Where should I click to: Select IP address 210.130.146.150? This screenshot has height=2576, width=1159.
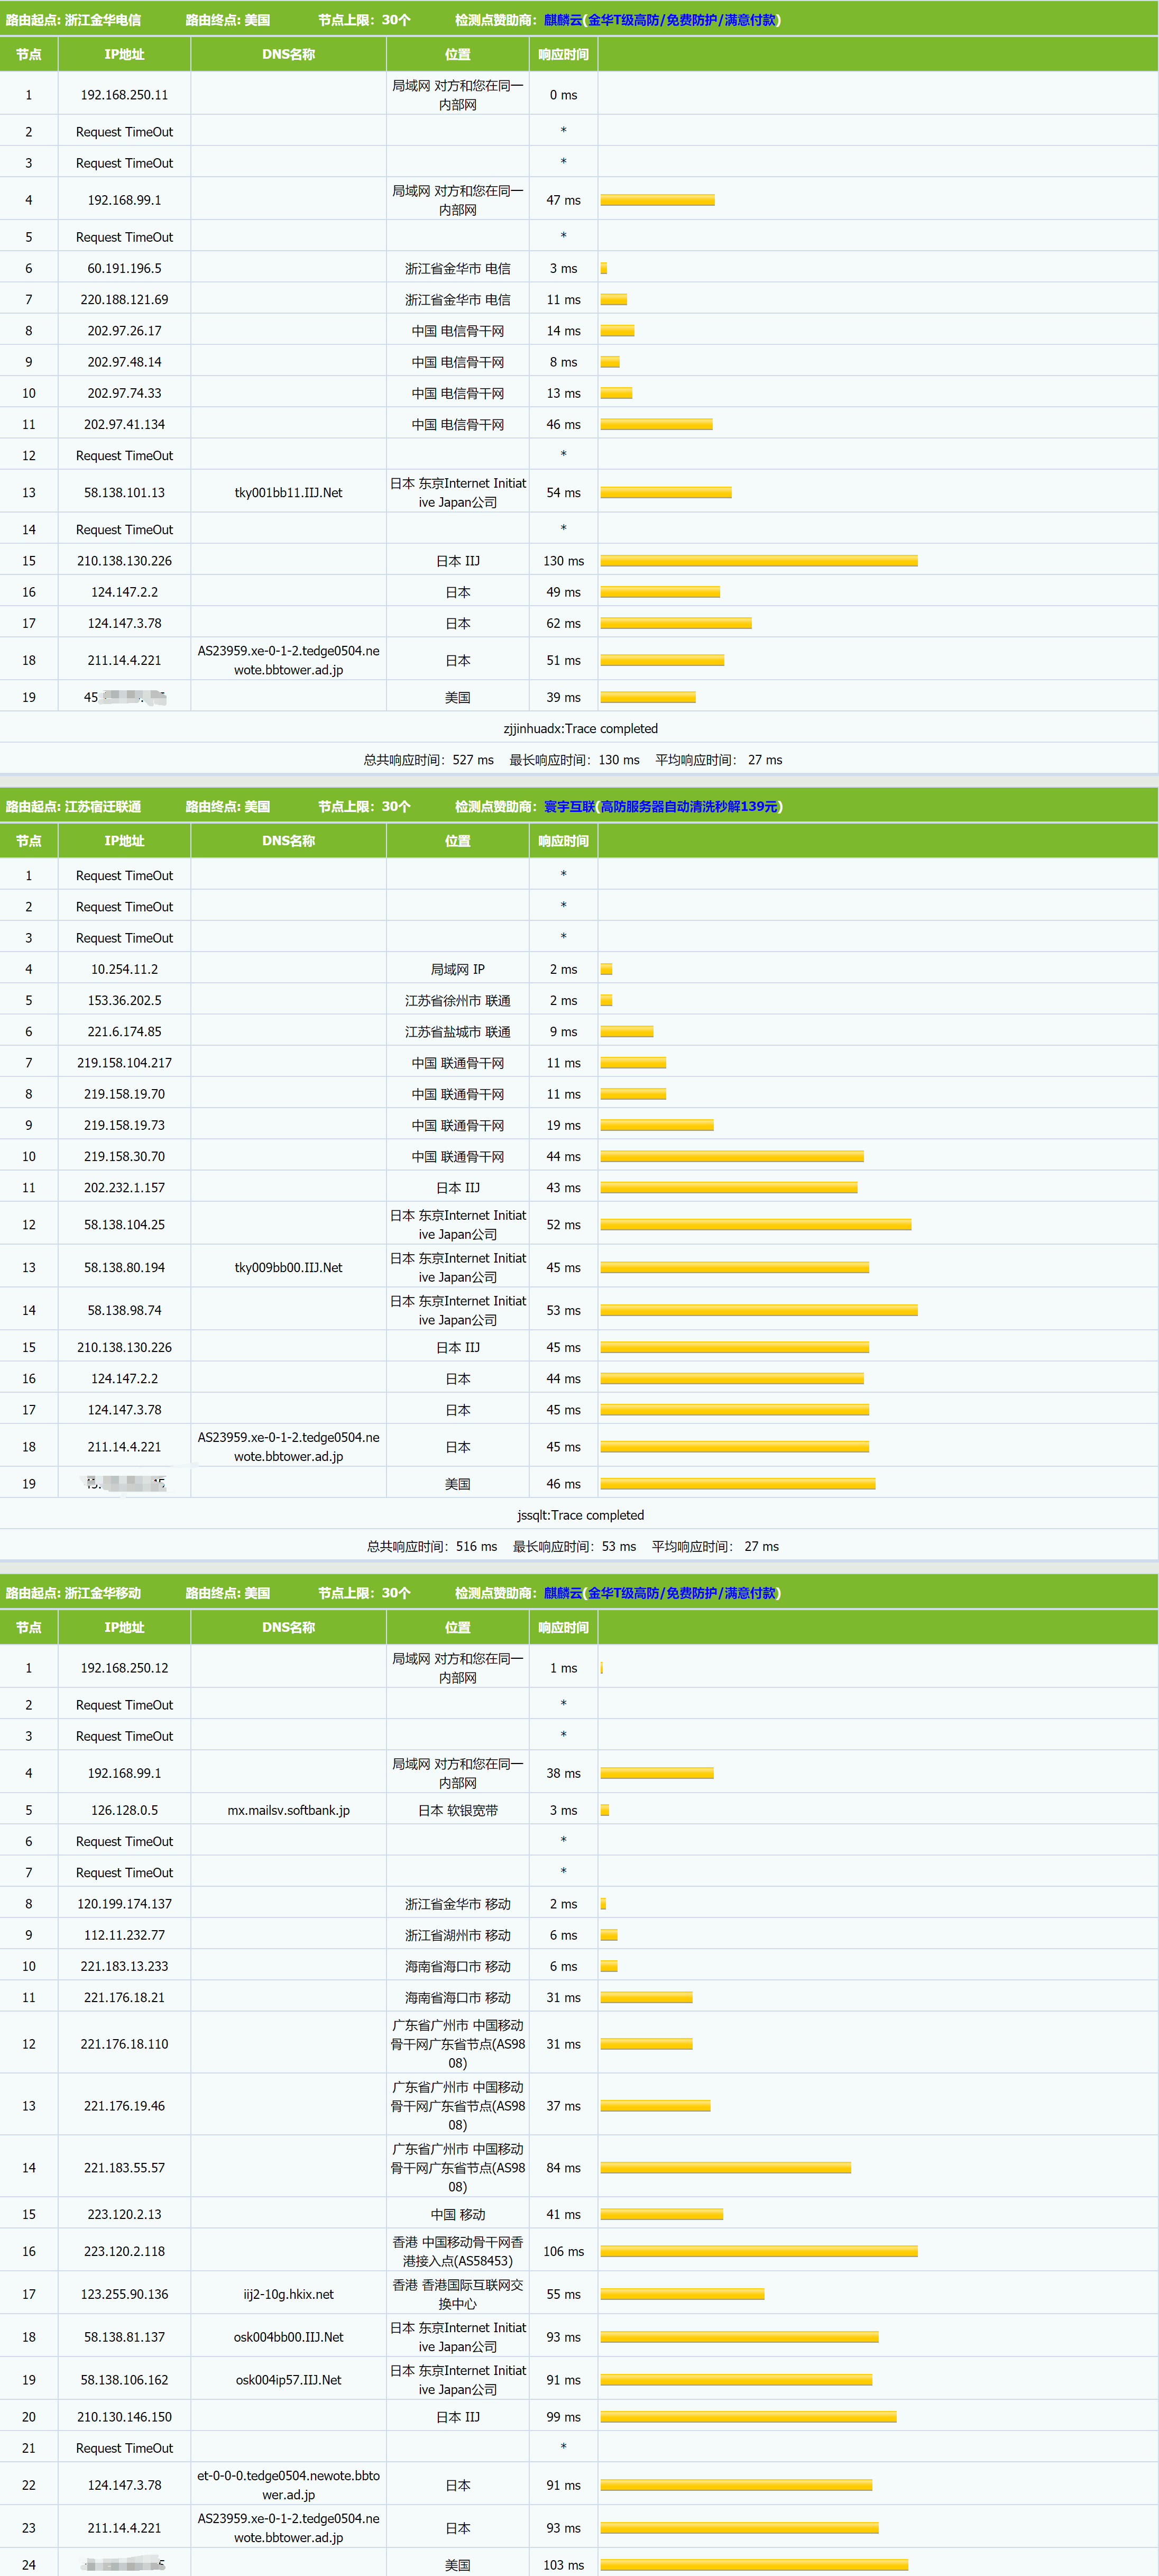pos(124,2417)
